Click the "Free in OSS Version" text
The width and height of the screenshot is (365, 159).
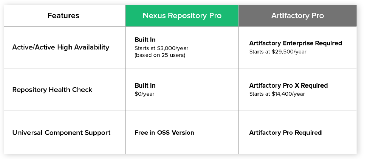164,133
